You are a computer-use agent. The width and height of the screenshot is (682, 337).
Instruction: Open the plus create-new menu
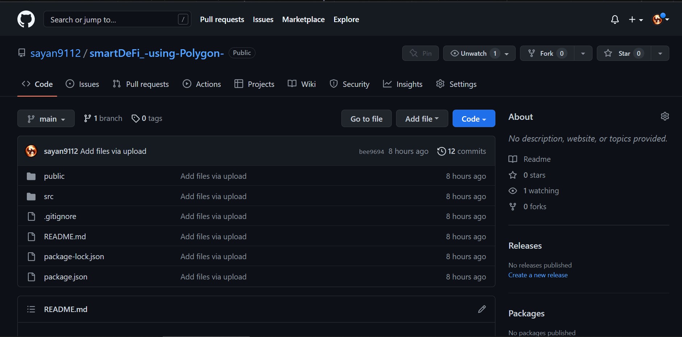click(x=636, y=20)
